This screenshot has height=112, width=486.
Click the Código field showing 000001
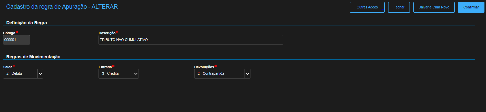click(16, 40)
